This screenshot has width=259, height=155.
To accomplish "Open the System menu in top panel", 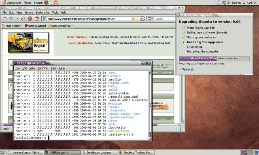I will coord(38,2).
